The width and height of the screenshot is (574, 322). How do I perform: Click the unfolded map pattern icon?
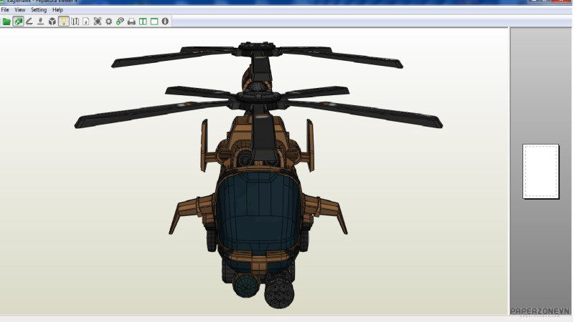pyautogui.click(x=75, y=21)
